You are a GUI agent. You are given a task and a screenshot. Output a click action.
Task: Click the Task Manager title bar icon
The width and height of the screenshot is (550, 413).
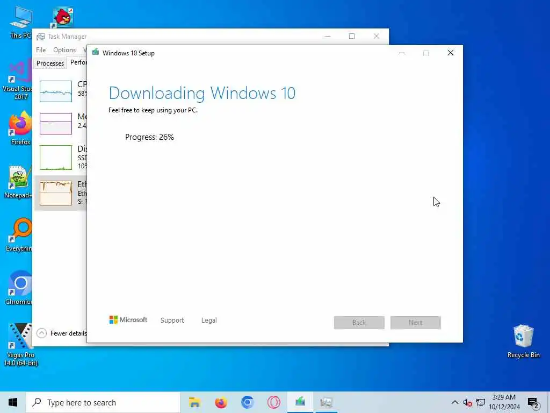41,37
